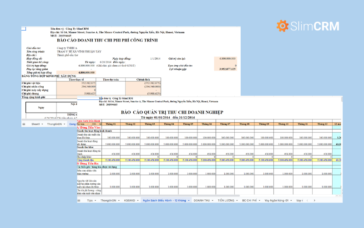Open Ngân Sách Điều Hành tab dropdown arrow

click(x=189, y=201)
